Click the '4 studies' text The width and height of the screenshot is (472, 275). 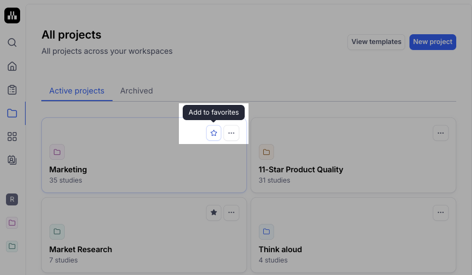point(273,260)
